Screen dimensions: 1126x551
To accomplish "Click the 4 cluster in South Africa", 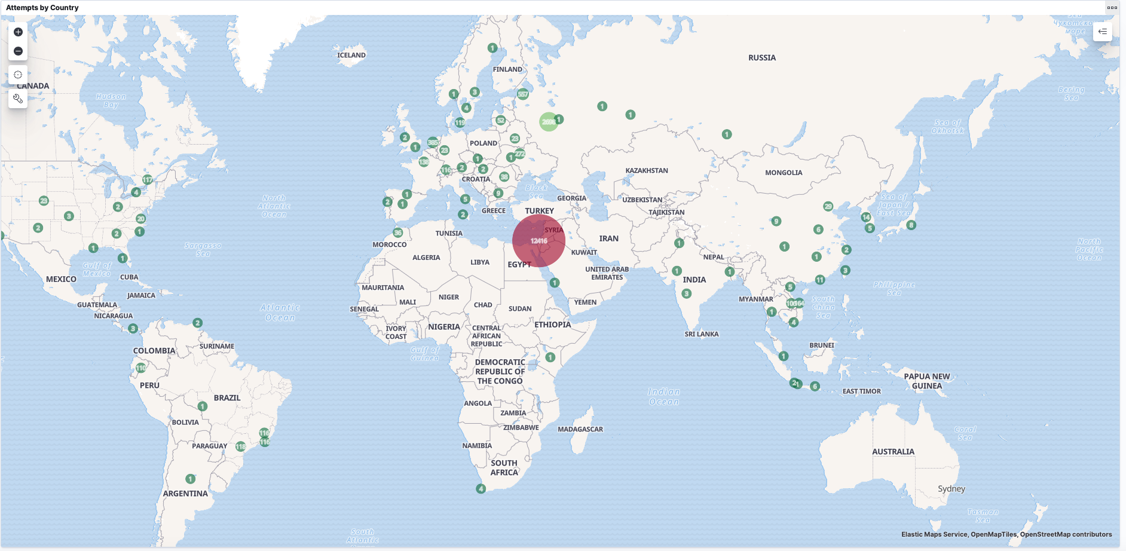I will 481,489.
